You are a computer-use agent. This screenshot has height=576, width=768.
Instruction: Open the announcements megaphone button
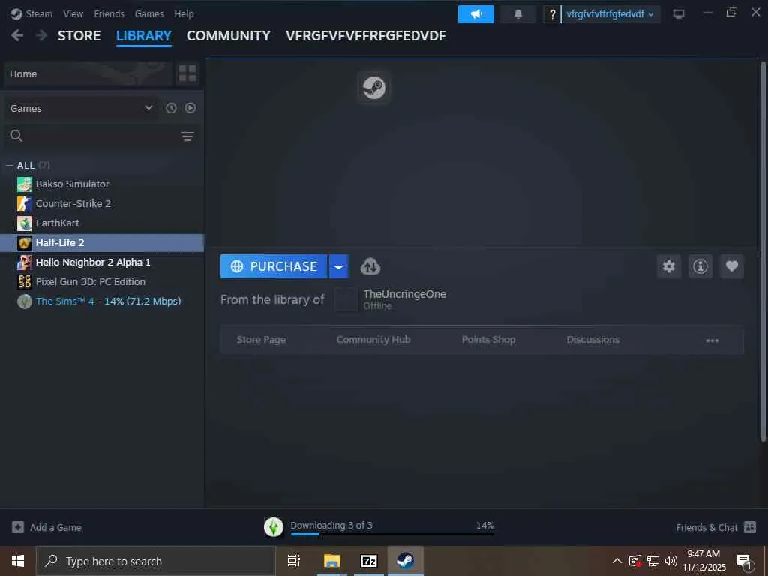click(x=475, y=14)
